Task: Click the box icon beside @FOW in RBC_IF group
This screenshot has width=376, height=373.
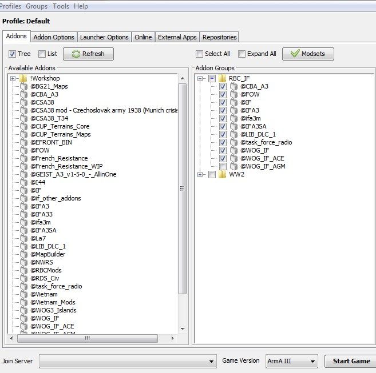Action: tap(234, 94)
